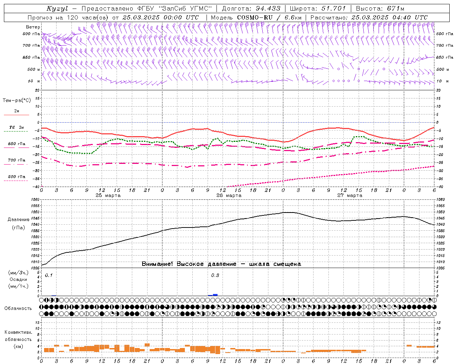Click the Широта: 51.701 value
Viewport: 455px width, 364px height.
click(318, 9)
